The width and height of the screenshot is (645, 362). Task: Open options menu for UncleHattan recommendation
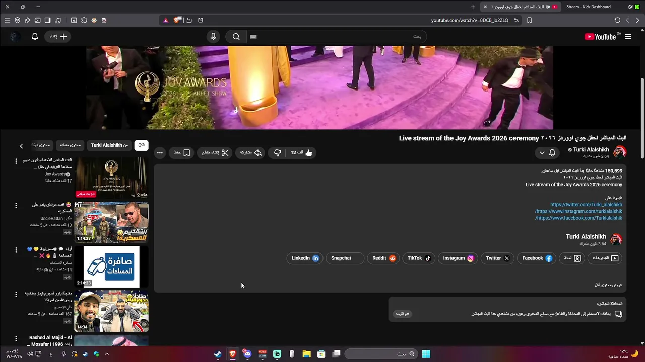[16, 206]
